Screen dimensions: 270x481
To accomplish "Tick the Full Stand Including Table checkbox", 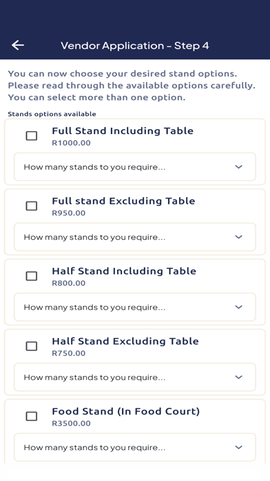I will pos(32,135).
